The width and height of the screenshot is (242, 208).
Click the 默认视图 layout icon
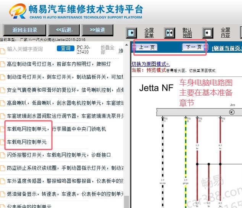(169, 33)
